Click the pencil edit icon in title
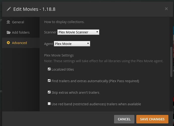 click(x=9, y=9)
